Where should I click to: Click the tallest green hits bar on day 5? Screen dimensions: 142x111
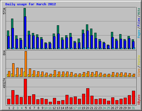25,12
